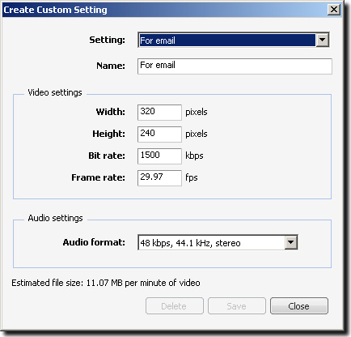Click the Frame rate field showing 29.97
This screenshot has width=351, height=337.
point(159,178)
